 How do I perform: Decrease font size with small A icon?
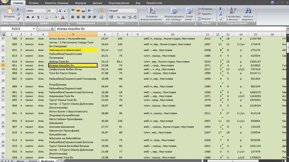pyautogui.click(x=65, y=11)
